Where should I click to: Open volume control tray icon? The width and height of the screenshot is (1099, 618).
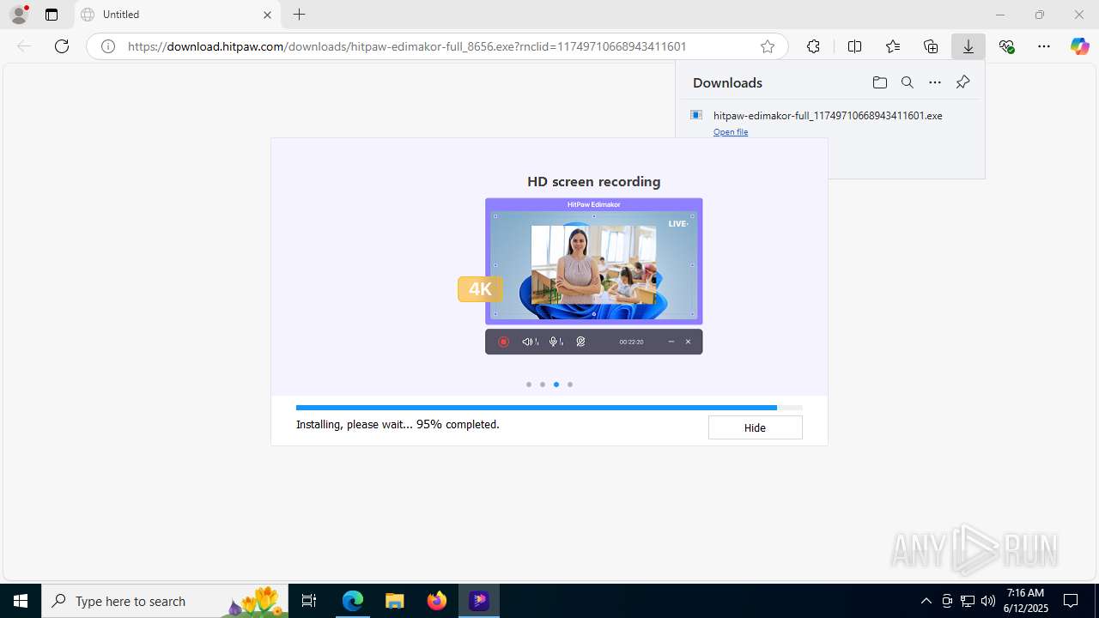tap(987, 601)
